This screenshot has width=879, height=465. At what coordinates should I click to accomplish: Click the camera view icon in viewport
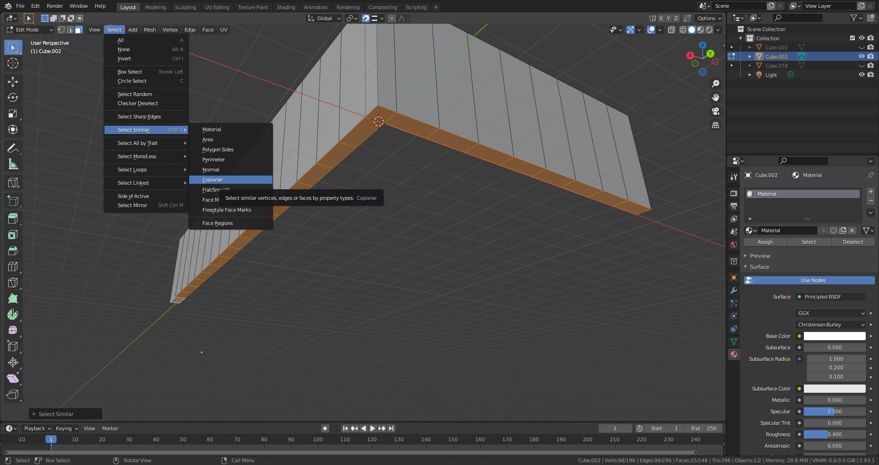(716, 111)
